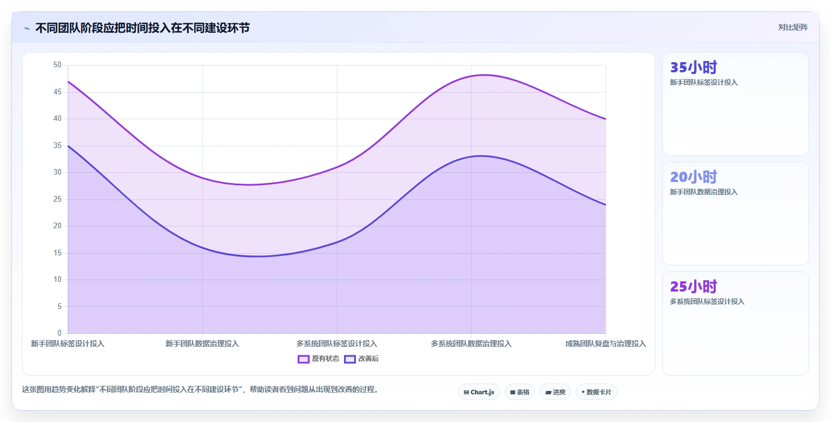
Task: Click the x-axis label 多系统团队标签设计投入
Action: tap(337, 343)
